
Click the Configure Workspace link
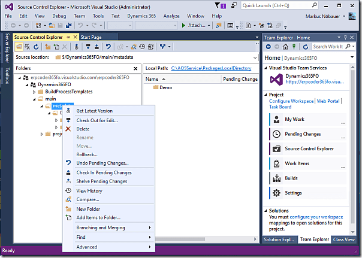(291, 101)
